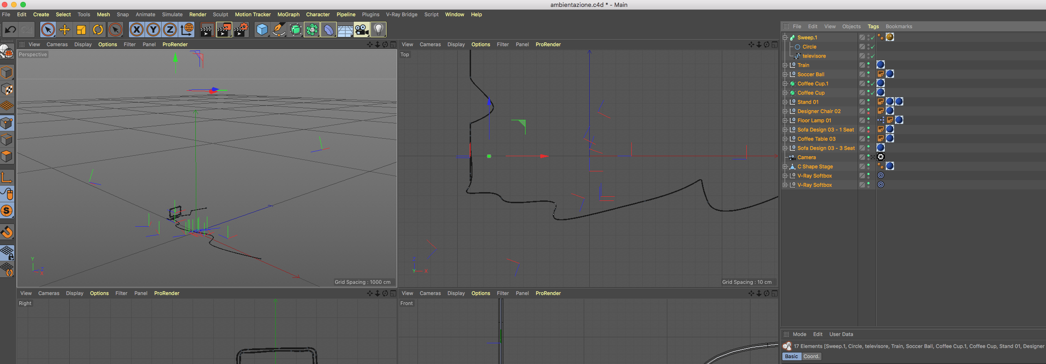The image size is (1046, 364).
Task: Click the Undo arrow icon
Action: 10,30
